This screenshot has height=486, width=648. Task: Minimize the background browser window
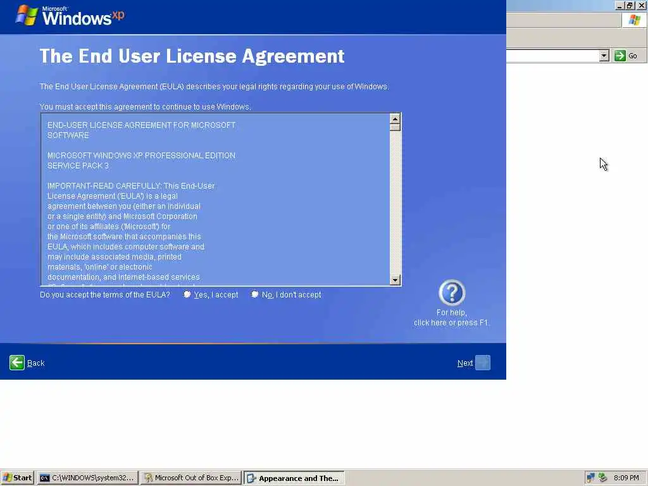tap(620, 5)
